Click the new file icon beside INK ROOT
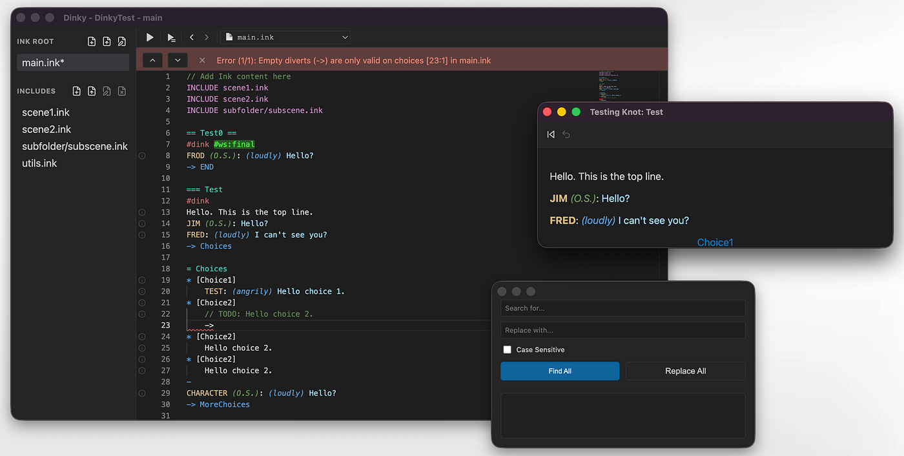This screenshot has width=904, height=456. 92,41
